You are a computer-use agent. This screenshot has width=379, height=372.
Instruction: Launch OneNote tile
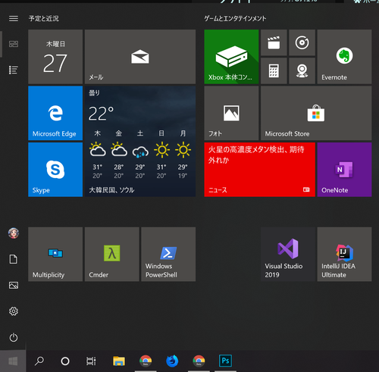(344, 170)
